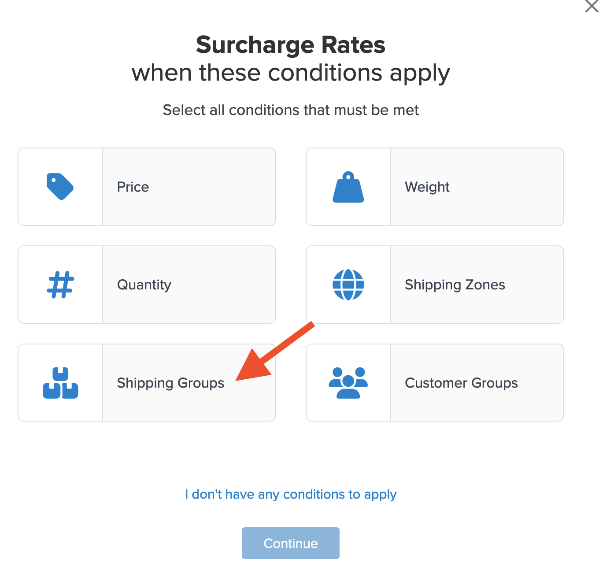The width and height of the screenshot is (599, 570).
Task: Toggle the Customer Groups label
Action: 461,383
